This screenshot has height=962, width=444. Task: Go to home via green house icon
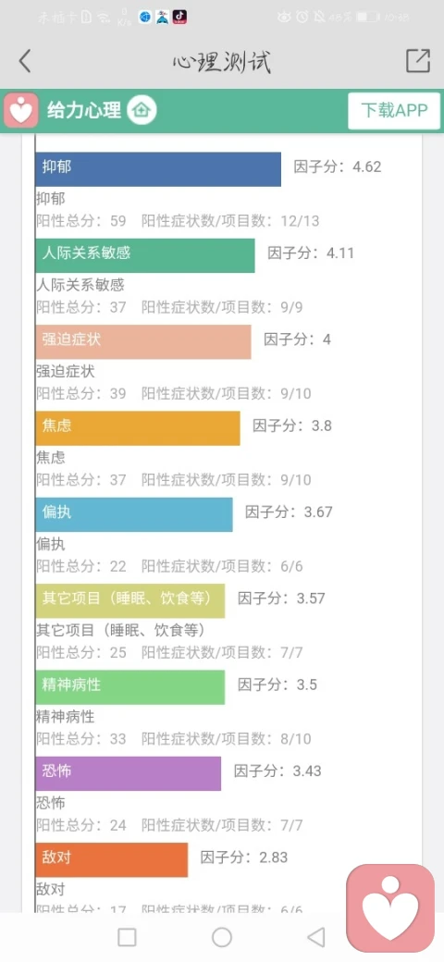[x=142, y=111]
